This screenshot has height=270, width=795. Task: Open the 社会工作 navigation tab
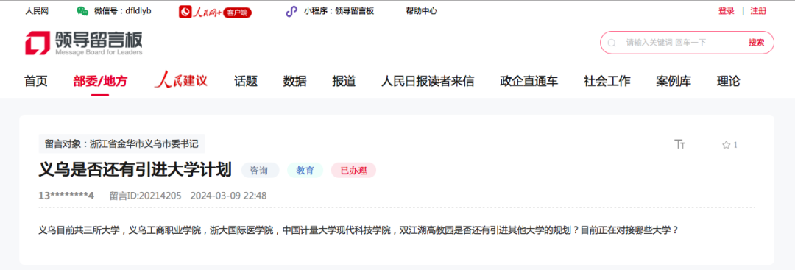click(607, 81)
